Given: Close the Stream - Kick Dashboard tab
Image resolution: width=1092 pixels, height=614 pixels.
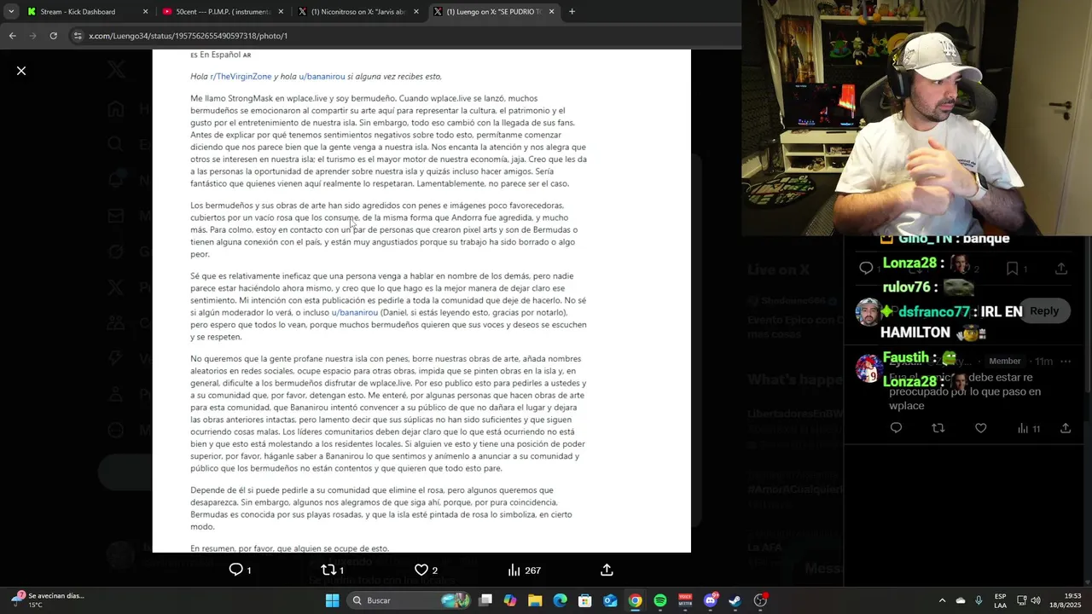Looking at the screenshot, I should click(x=145, y=12).
